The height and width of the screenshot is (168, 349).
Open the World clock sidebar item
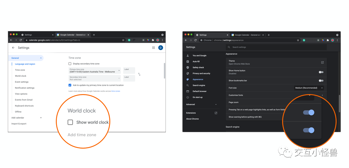(21, 76)
